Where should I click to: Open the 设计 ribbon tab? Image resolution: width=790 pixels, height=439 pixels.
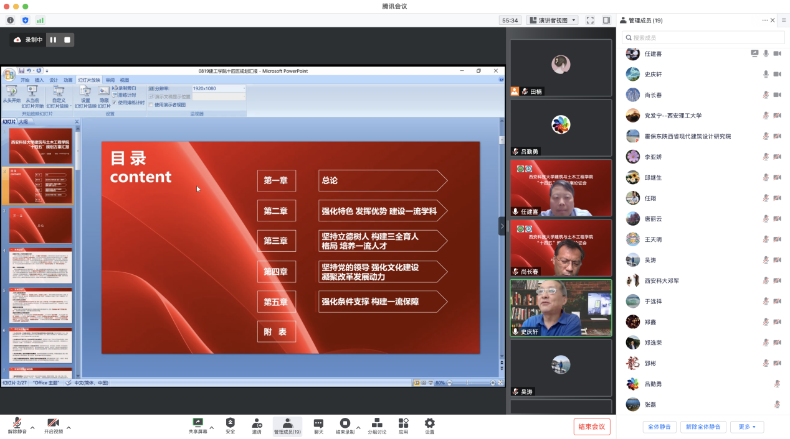coord(54,80)
